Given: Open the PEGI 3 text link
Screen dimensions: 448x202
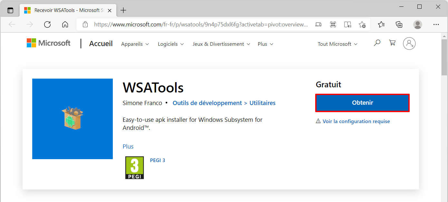Looking at the screenshot, I should pyautogui.click(x=158, y=160).
